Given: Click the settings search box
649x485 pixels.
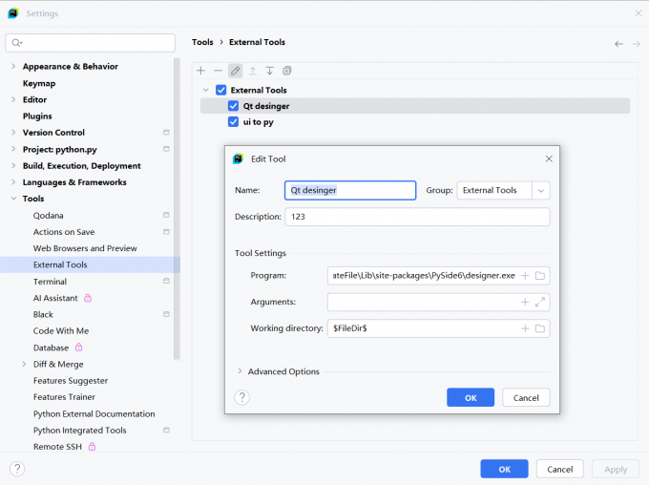Looking at the screenshot, I should click(x=91, y=43).
